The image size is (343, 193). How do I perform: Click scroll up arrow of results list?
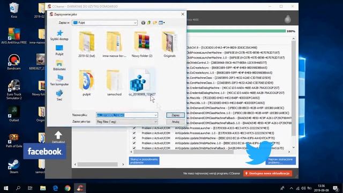tap(294, 39)
